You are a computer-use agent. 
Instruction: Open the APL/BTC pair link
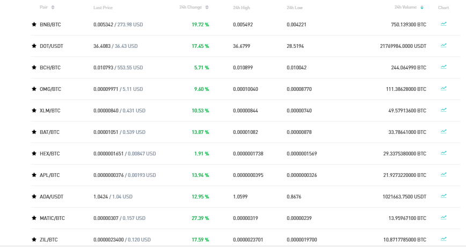coord(49,175)
